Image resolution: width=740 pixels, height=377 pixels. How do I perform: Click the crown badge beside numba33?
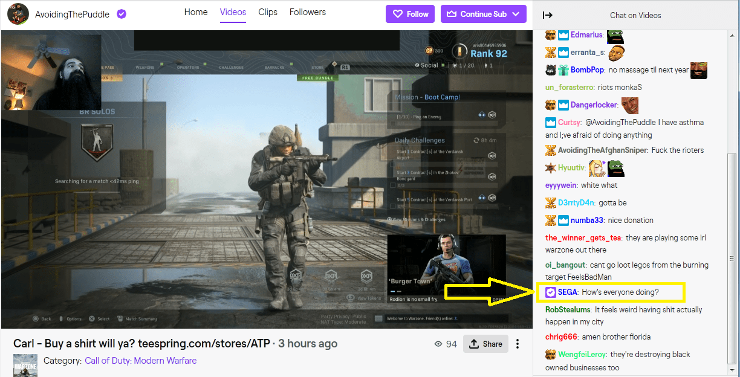tap(563, 221)
